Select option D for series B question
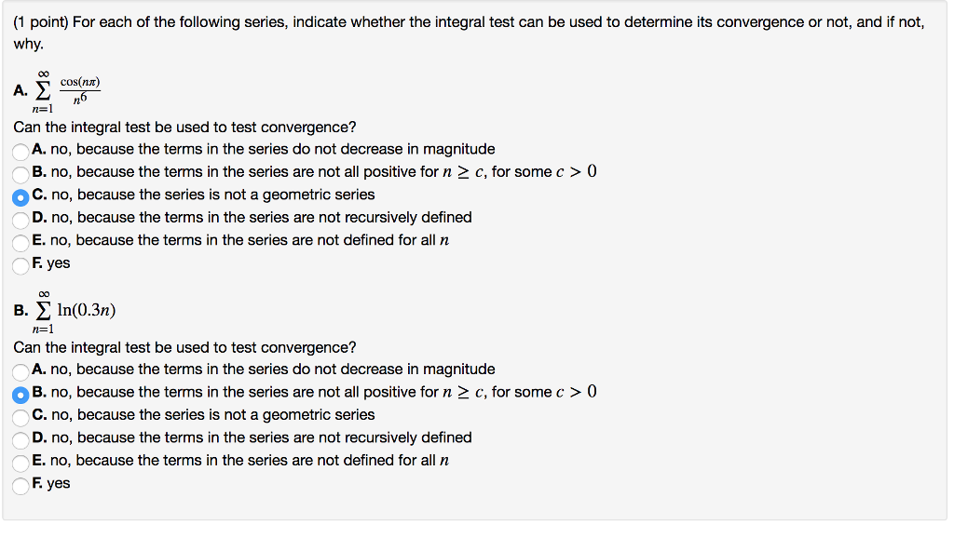 click(20, 437)
